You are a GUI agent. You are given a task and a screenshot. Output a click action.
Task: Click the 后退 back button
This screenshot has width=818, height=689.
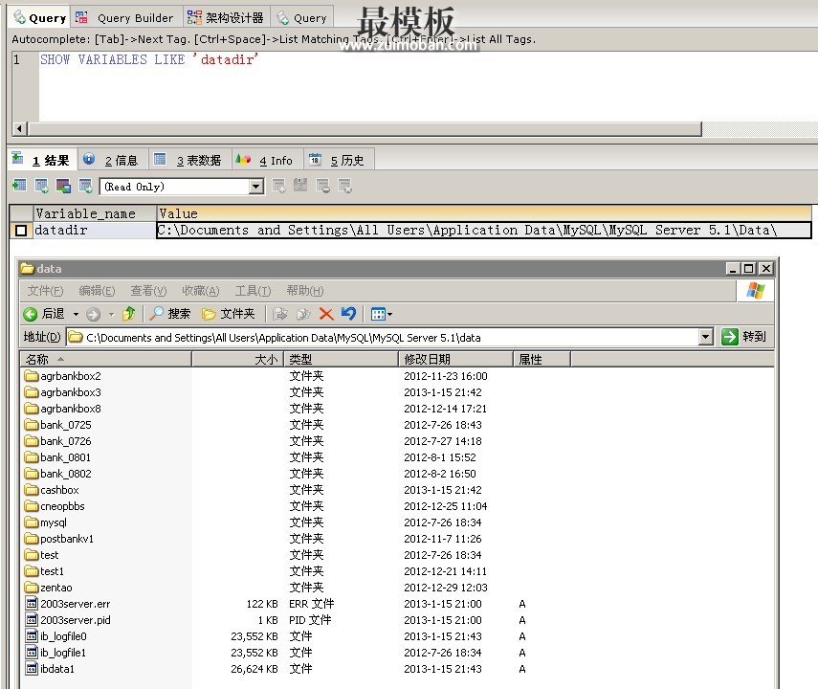pos(44,314)
